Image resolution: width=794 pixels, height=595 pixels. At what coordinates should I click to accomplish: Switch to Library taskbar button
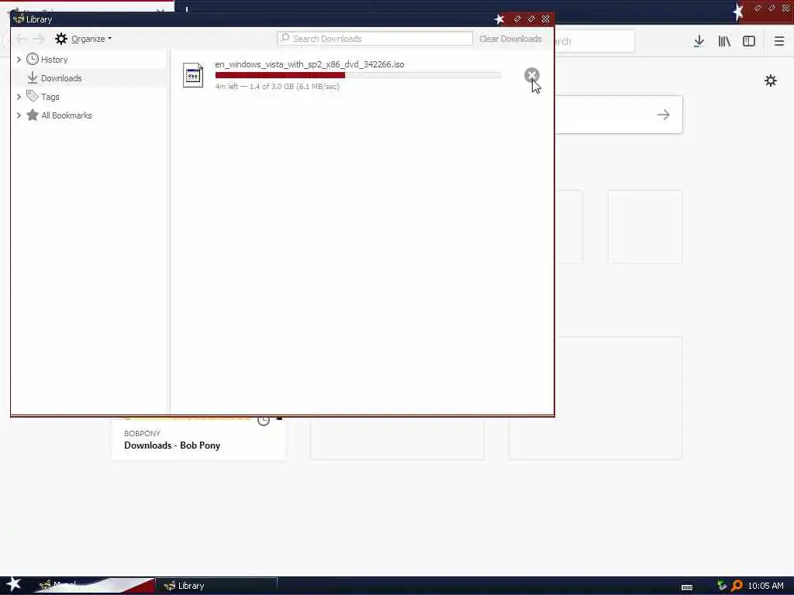point(216,586)
